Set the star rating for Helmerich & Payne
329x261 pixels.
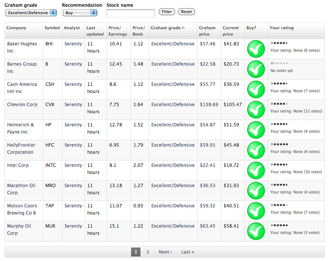(x=279, y=124)
